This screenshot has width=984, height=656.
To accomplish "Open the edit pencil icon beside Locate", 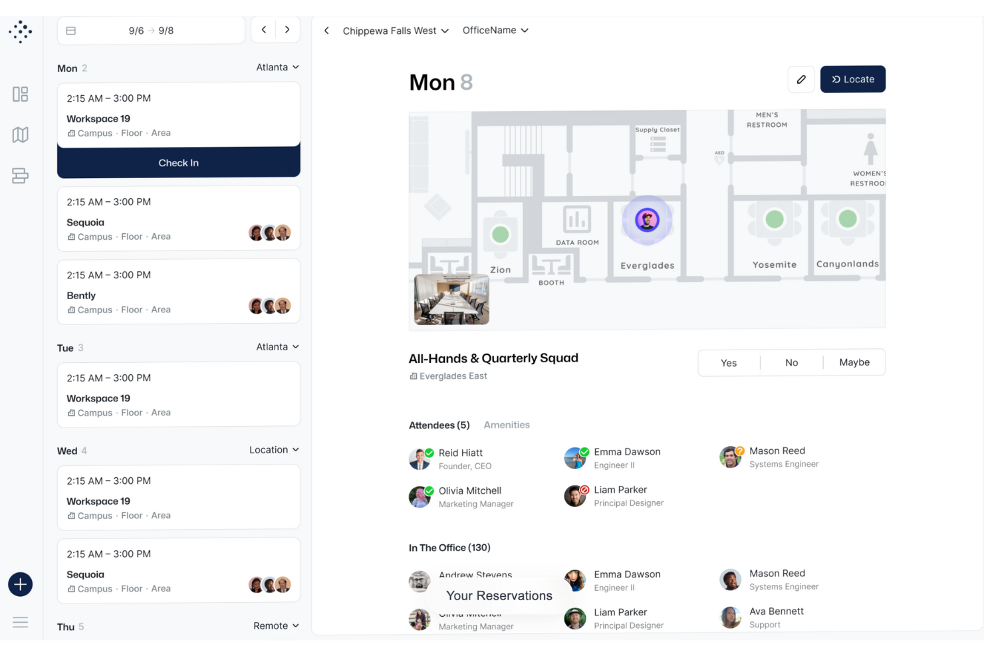I will 801,78.
